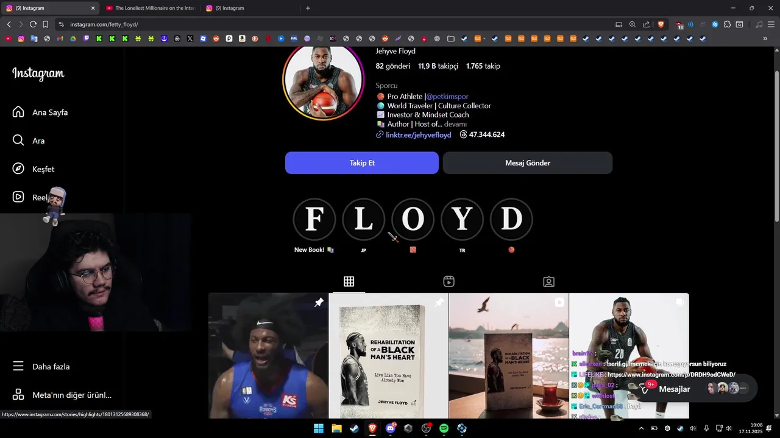Image resolution: width=780 pixels, height=438 pixels.
Task: Show hidden system tray icons
Action: point(641,428)
